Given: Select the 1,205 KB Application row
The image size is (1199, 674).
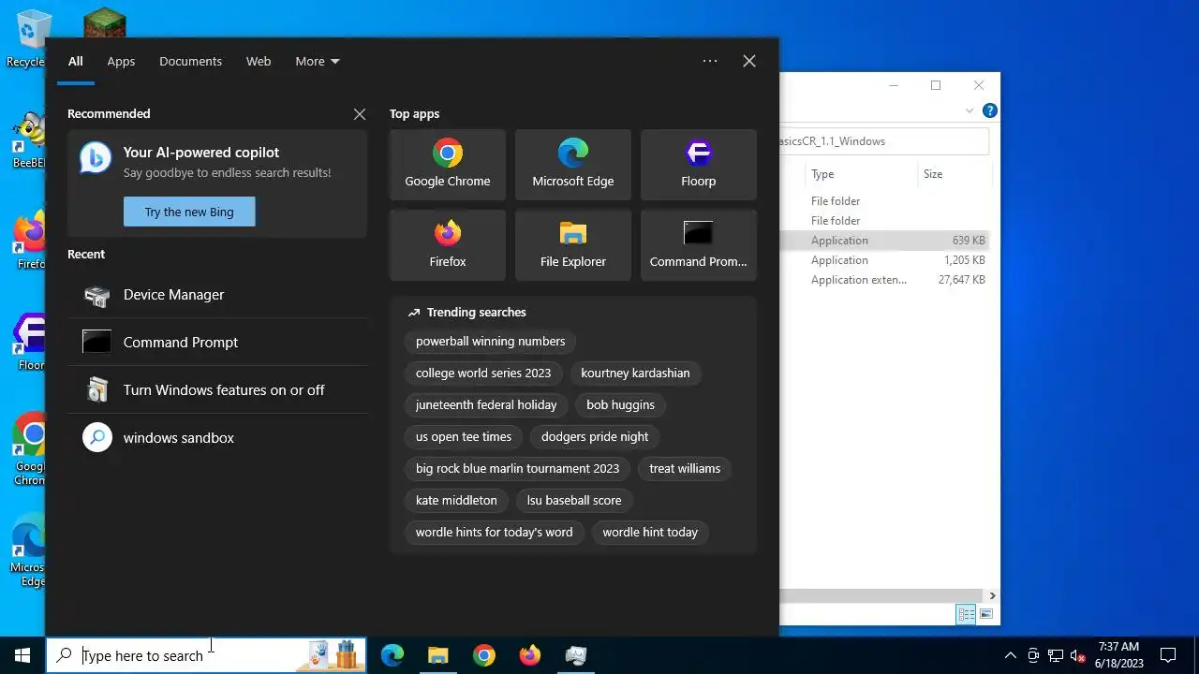Looking at the screenshot, I should click(885, 260).
